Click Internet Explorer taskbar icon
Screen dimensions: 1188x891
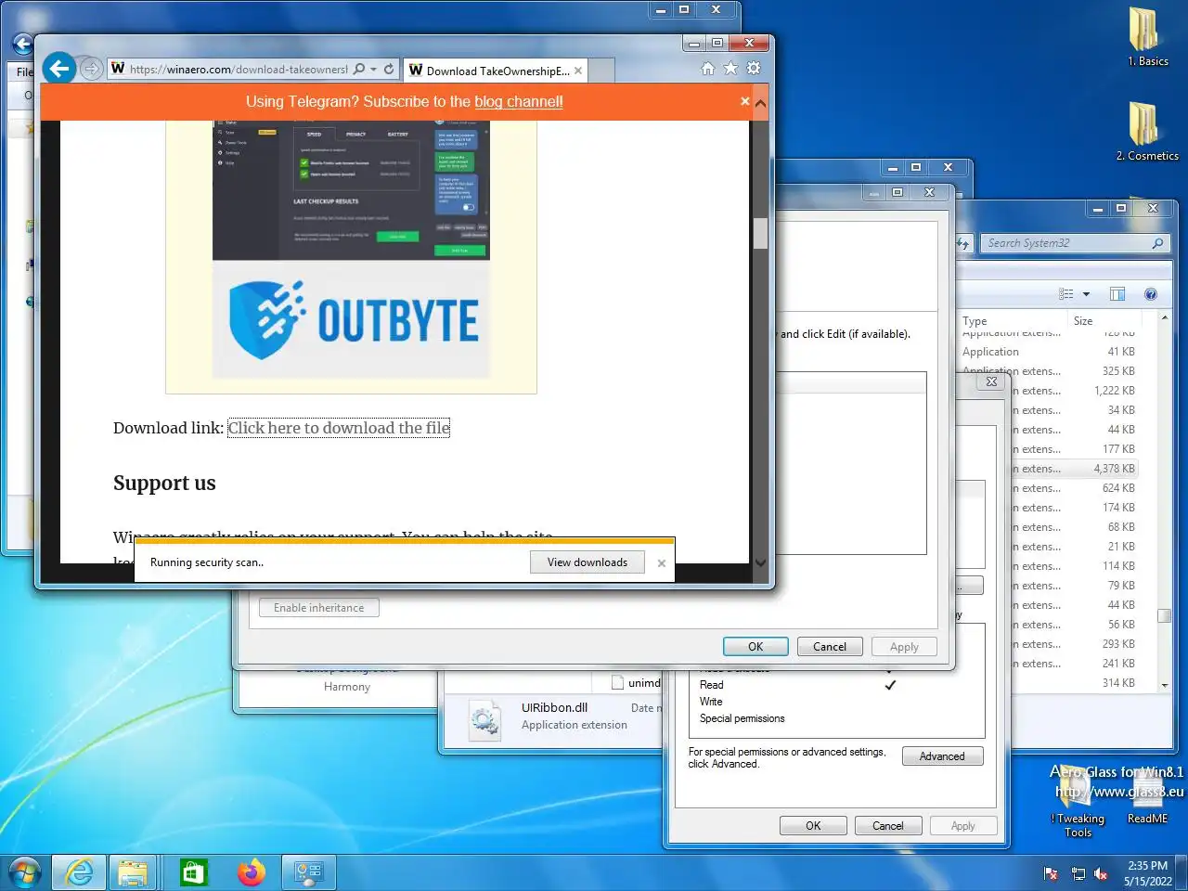coord(79,872)
